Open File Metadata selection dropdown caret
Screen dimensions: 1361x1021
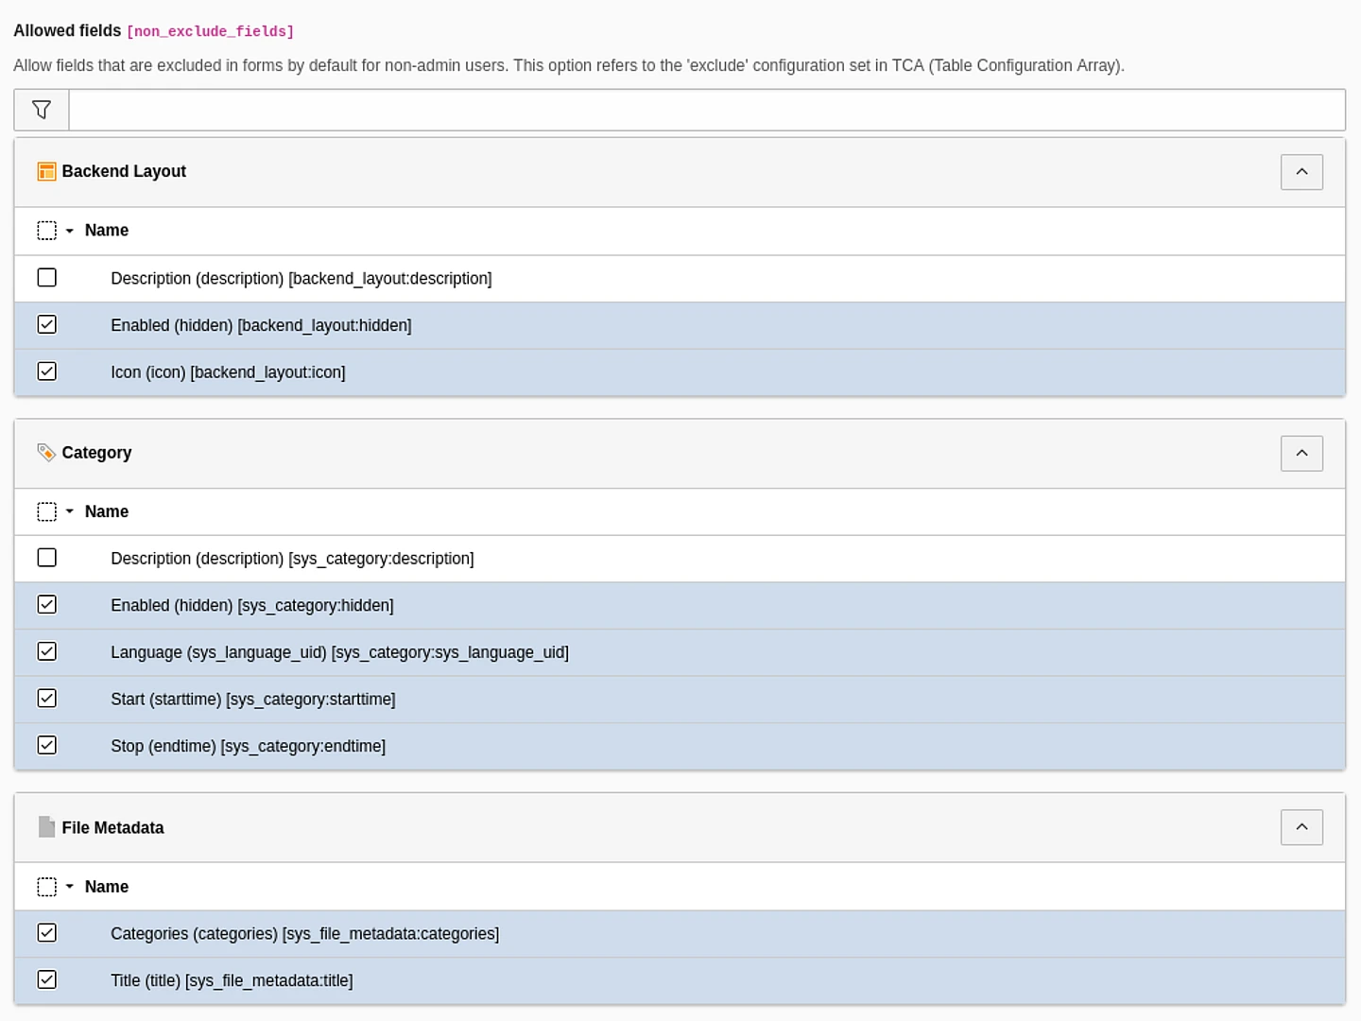70,887
